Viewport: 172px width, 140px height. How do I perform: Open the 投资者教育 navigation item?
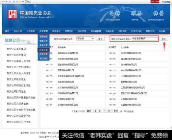point(96,31)
